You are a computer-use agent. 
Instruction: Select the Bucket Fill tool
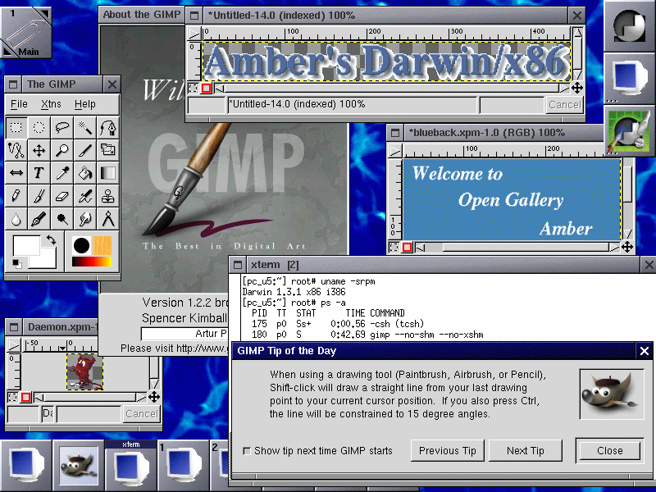click(x=85, y=173)
